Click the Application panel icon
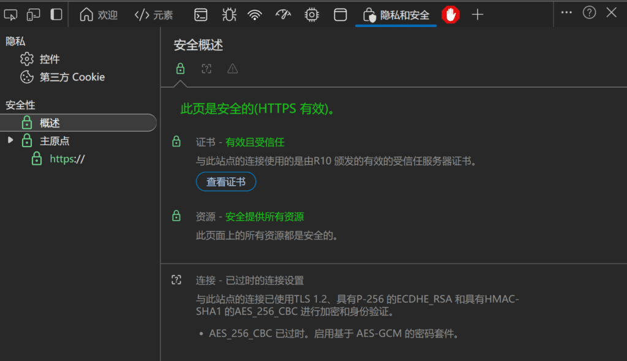Screen dimensions: 627x361 click(340, 14)
